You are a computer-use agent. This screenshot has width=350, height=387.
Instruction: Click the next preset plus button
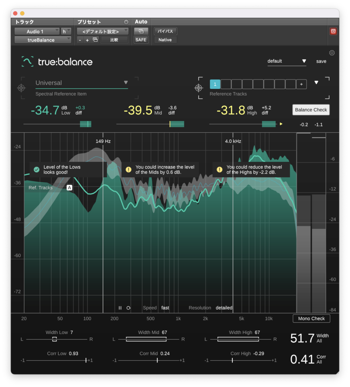87,40
